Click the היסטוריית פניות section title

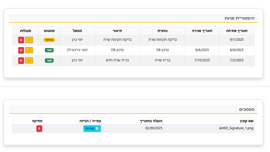click(239, 18)
